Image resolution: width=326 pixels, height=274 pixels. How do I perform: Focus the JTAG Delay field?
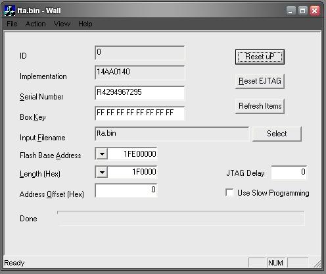289,173
